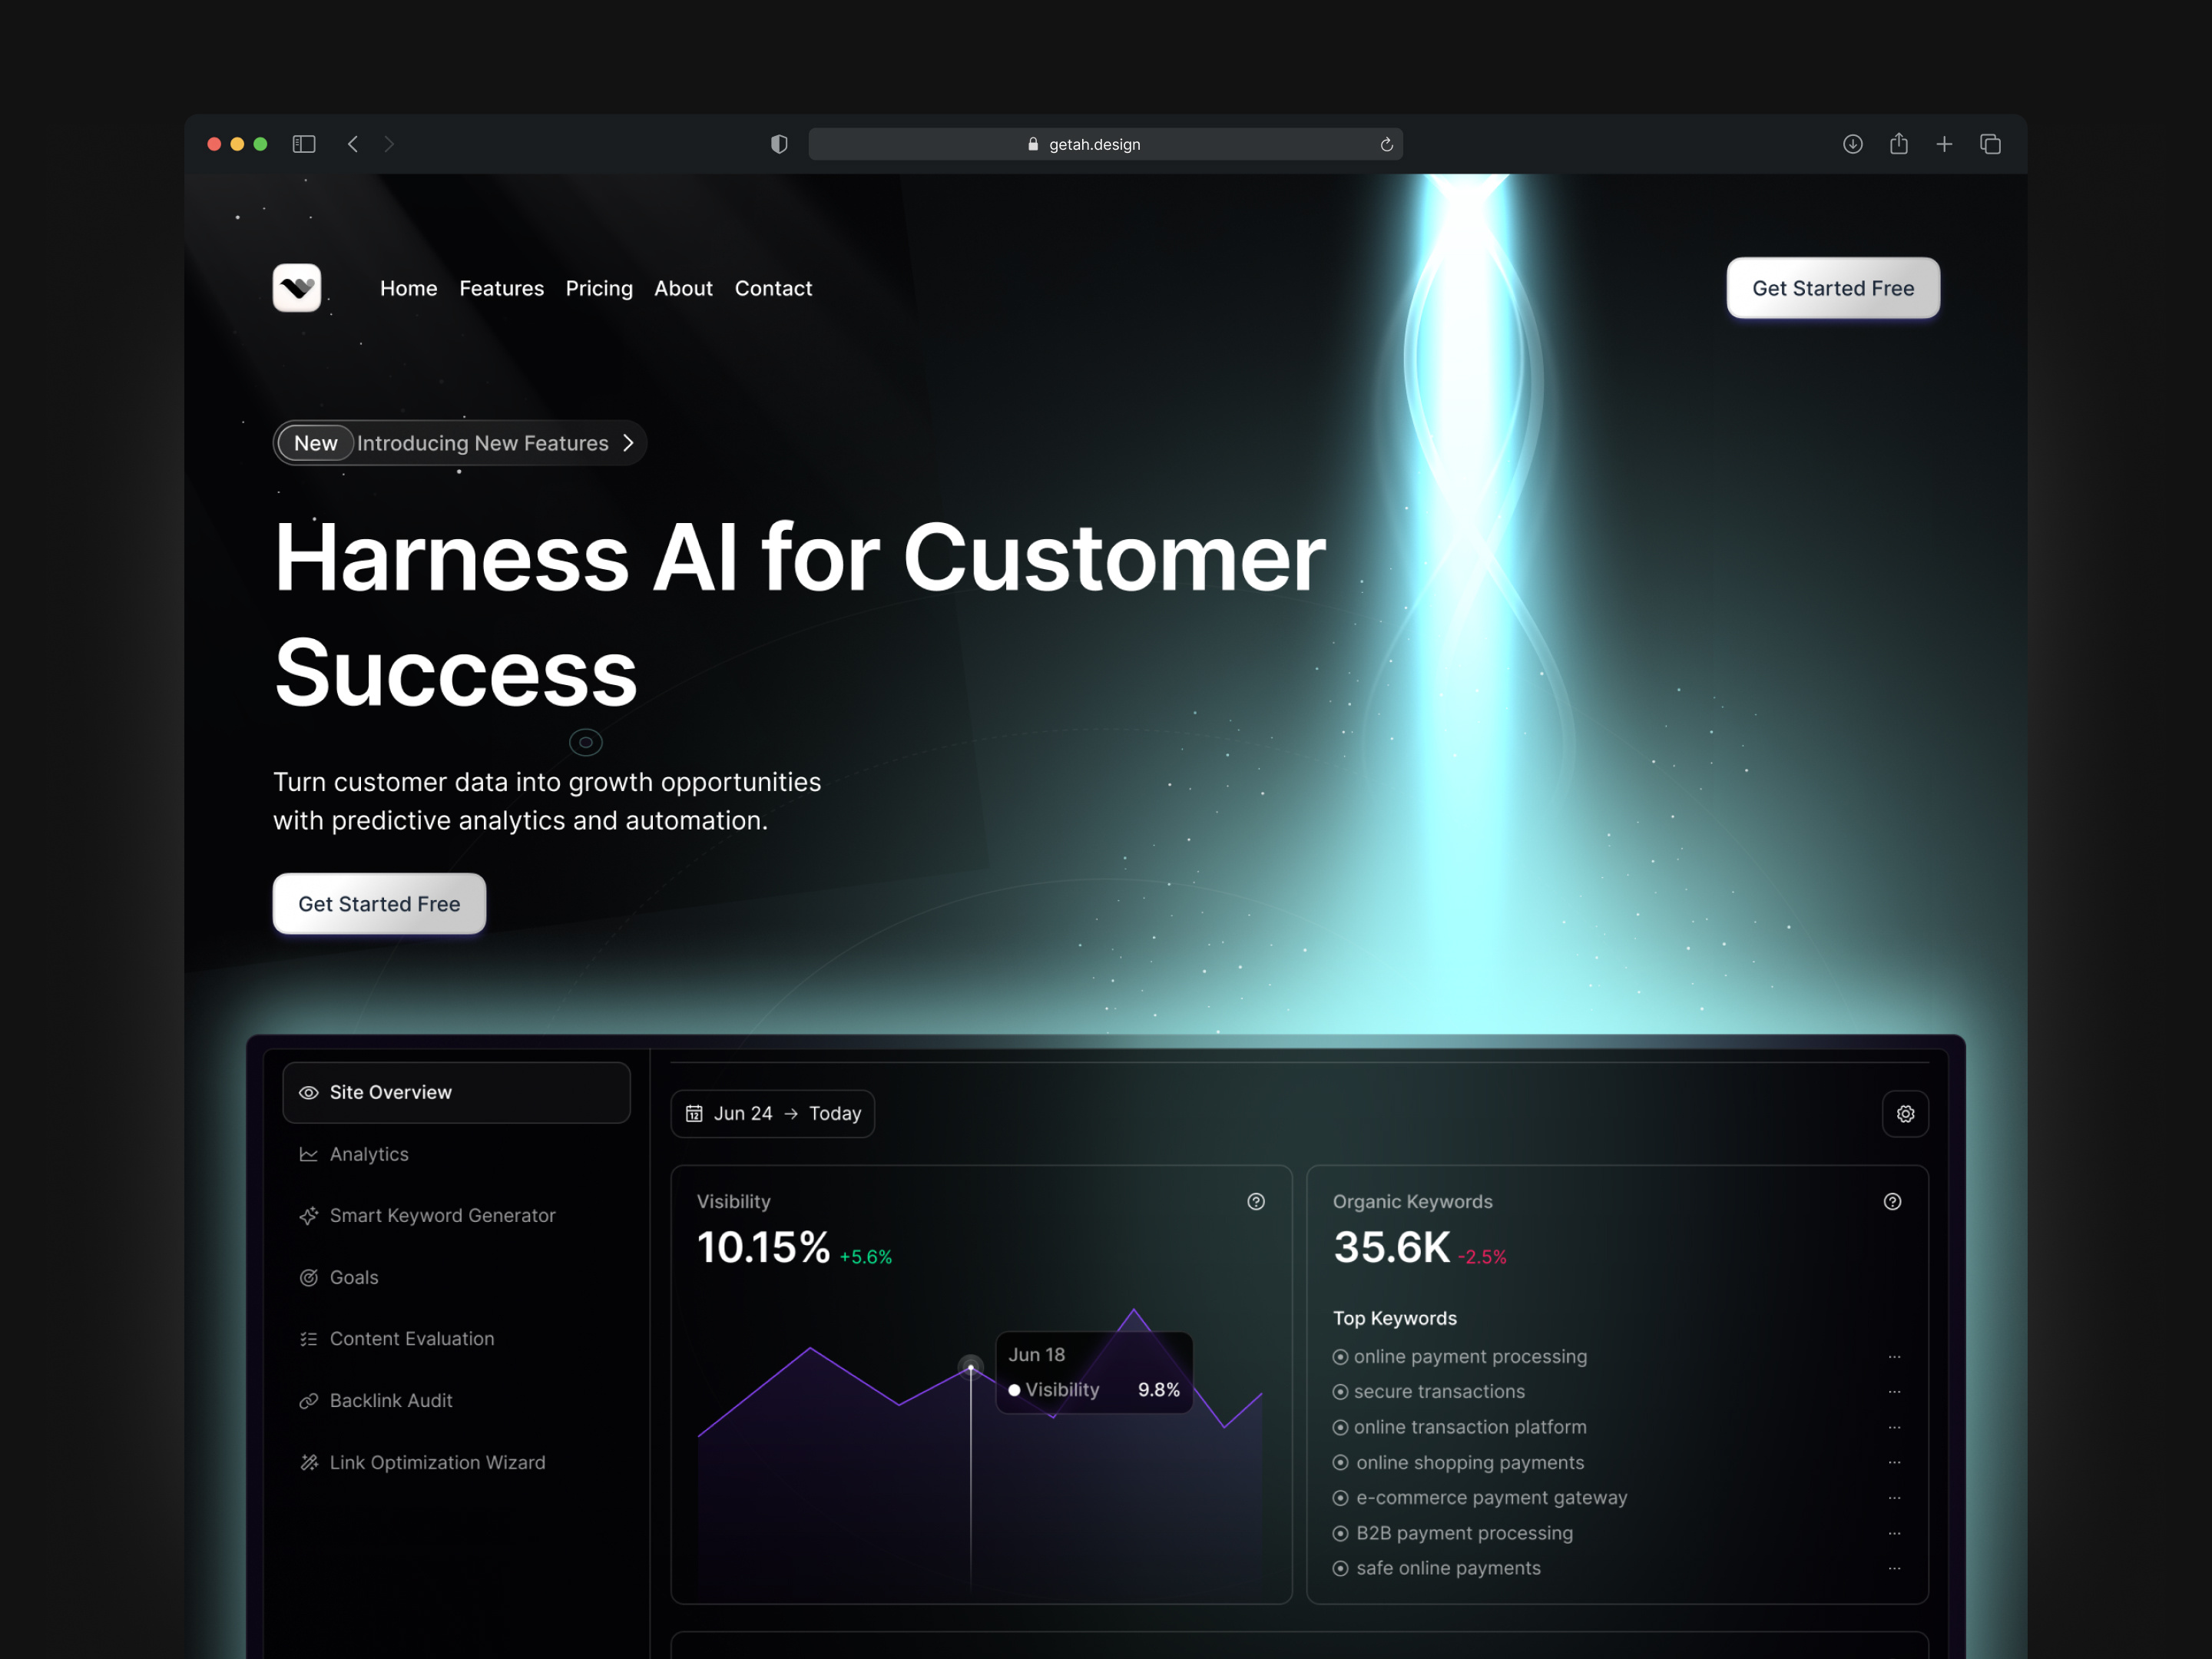Click the Organic Keywords help icon
The height and width of the screenshot is (1659, 2212).
point(1892,1202)
